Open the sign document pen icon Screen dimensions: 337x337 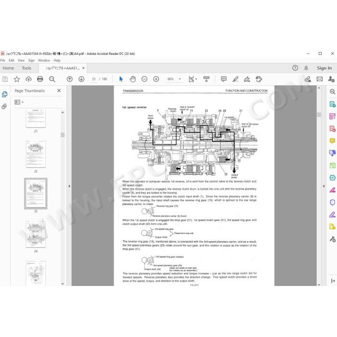coord(247,79)
